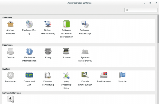159x104 pixels.
Task: Minimize the Administrator Settings window
Action: [144, 3]
